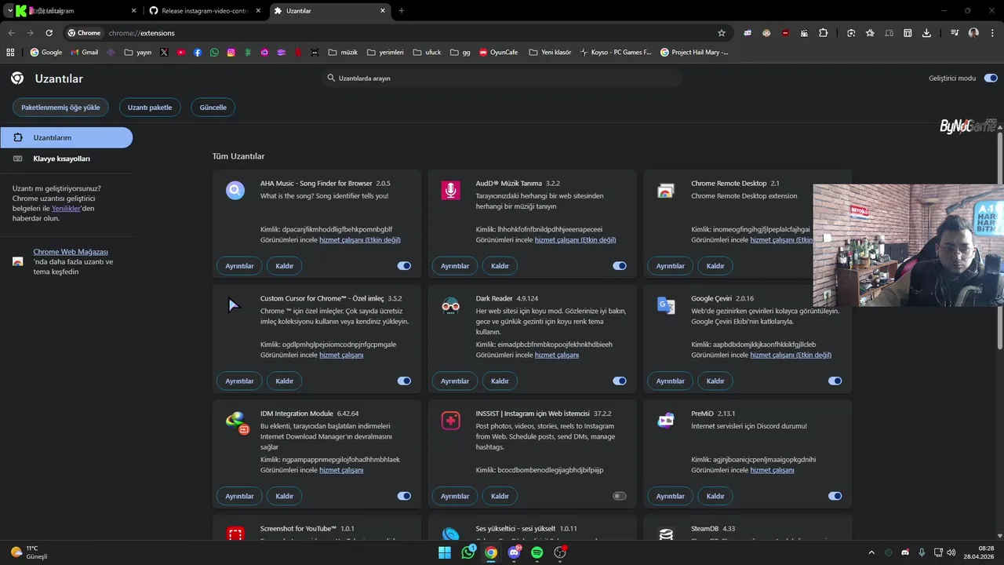The image size is (1004, 565).
Task: Open the YouTube bookmark icon
Action: tap(180, 53)
